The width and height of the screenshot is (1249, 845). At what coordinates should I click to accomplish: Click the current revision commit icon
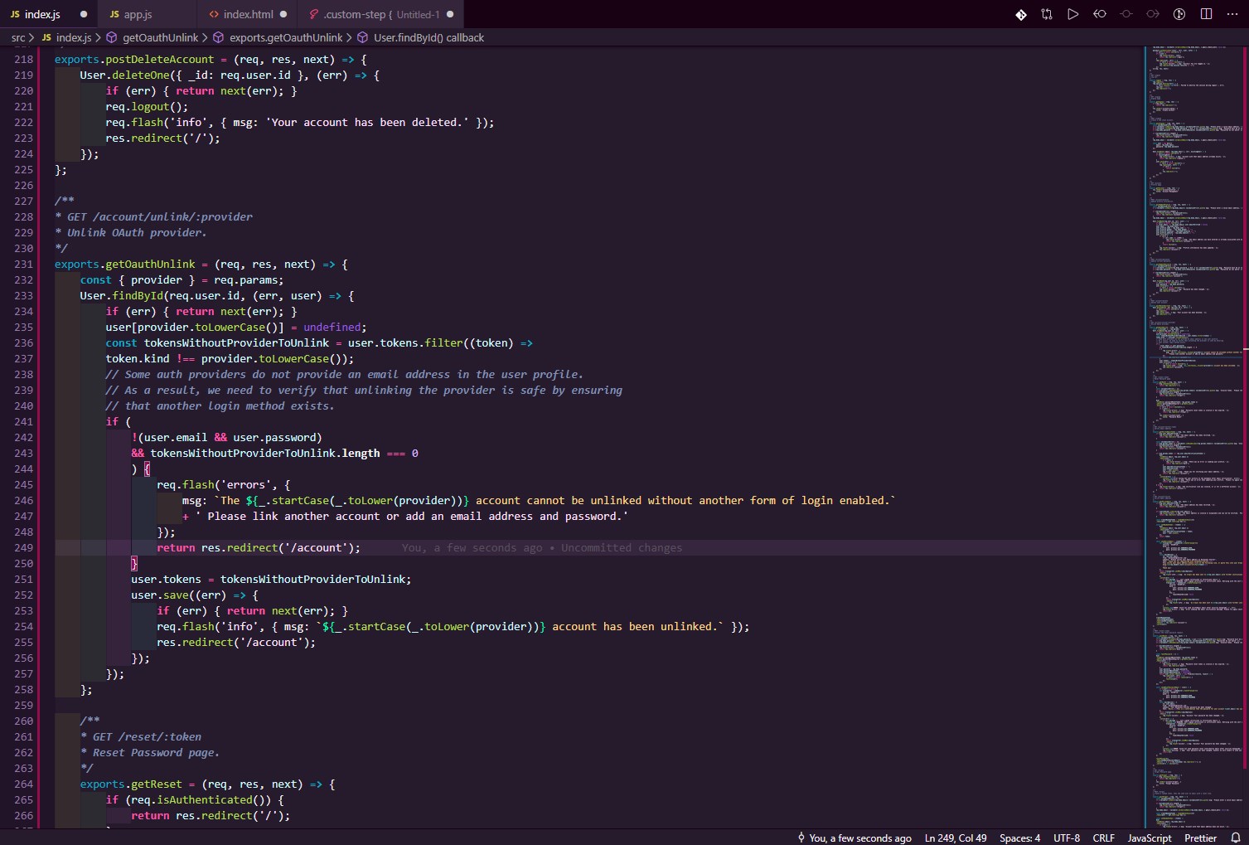click(1126, 14)
